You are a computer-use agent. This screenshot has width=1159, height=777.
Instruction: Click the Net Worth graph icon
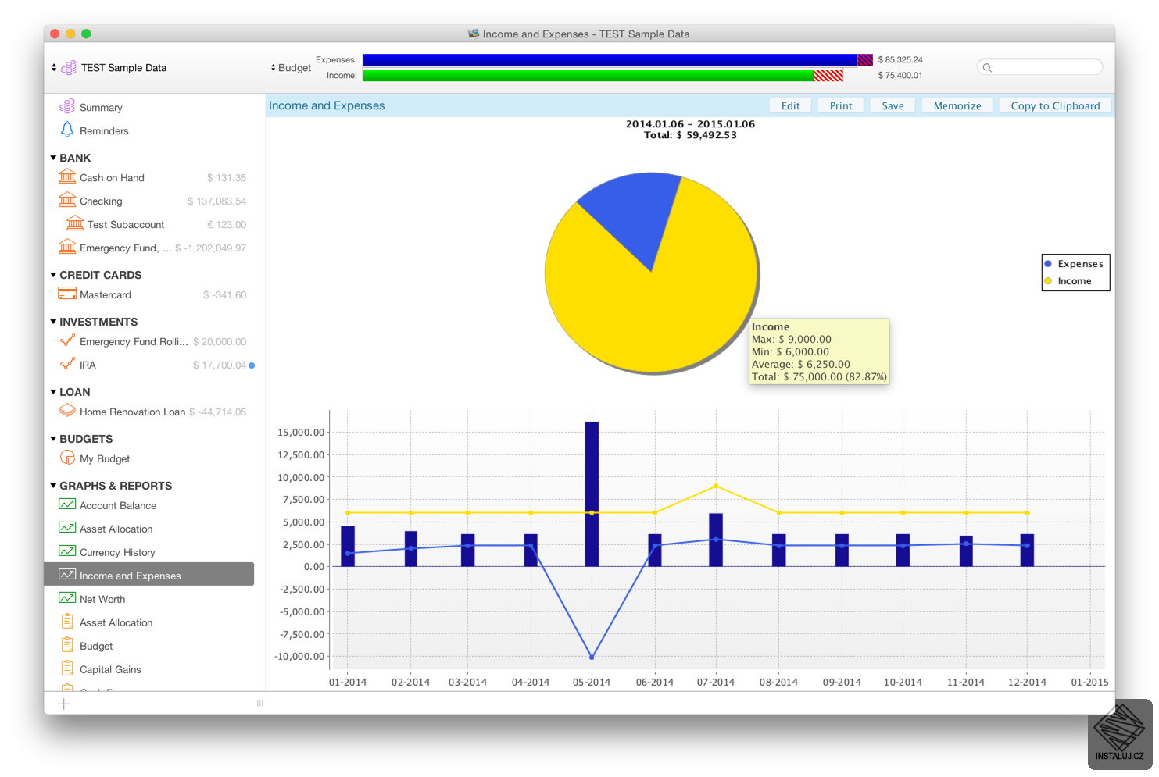pyautogui.click(x=67, y=598)
